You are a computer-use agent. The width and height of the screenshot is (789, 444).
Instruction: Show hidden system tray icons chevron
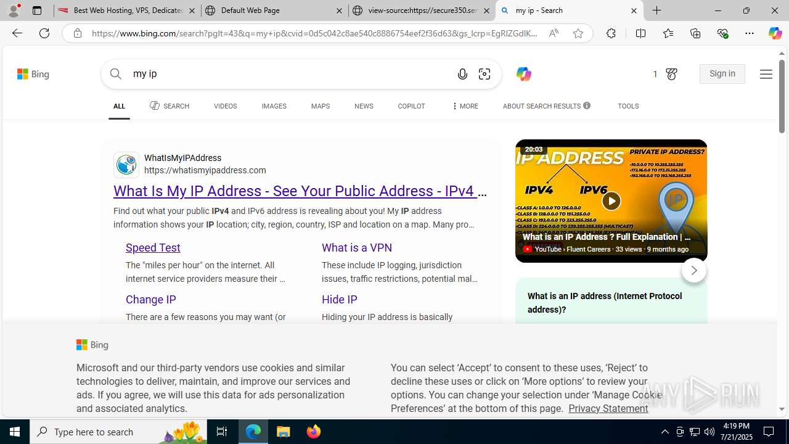click(x=664, y=432)
